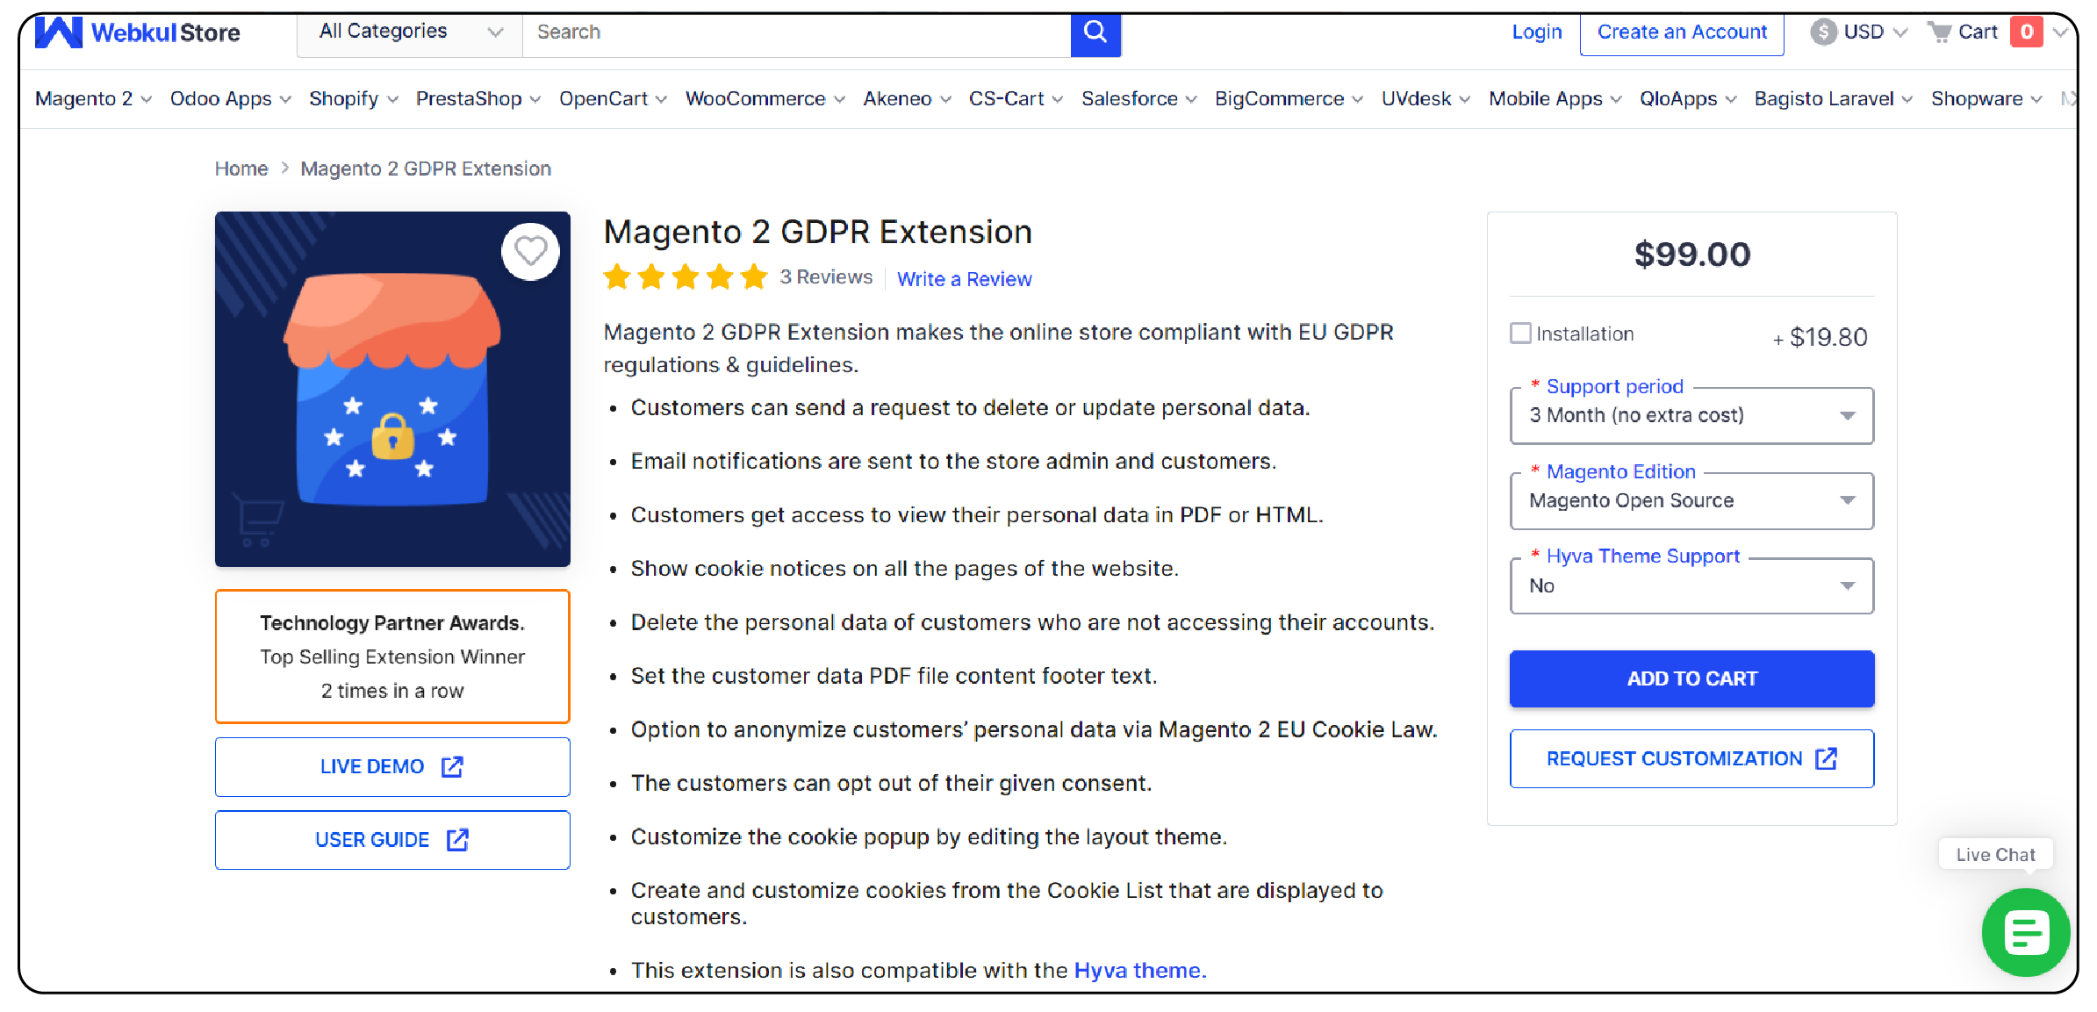Screen dimensions: 2097x1012
Task: Click the $99.00 price text
Action: (1691, 255)
